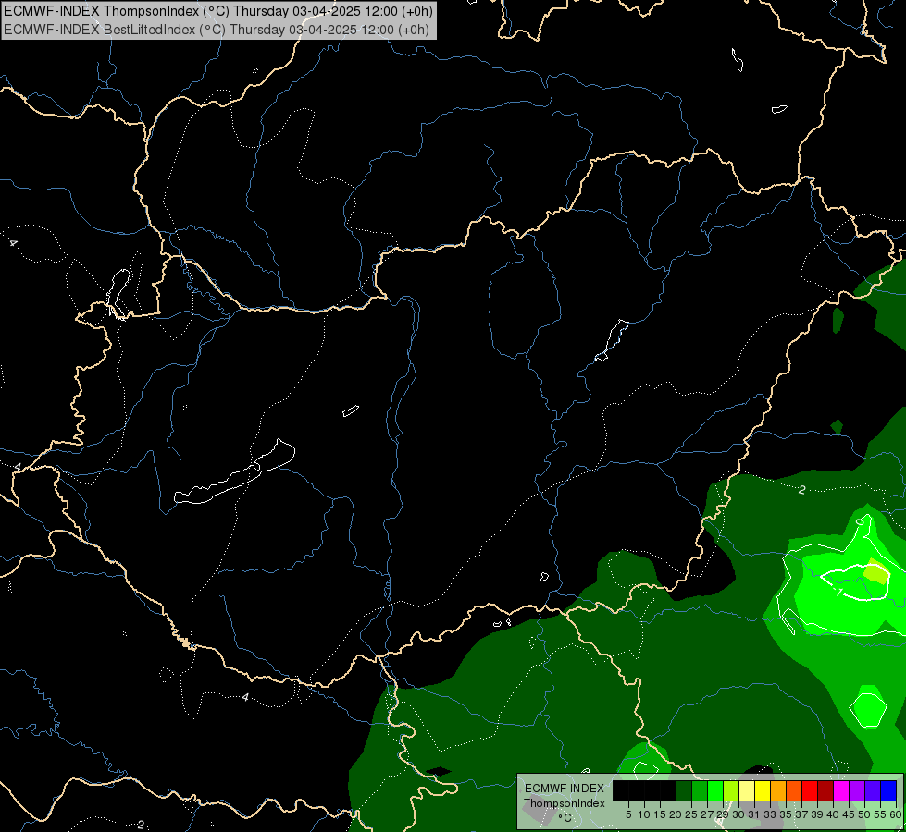This screenshot has width=906, height=832.
Task: Select the yellow 31–33 legend swatch
Action: (x=763, y=790)
